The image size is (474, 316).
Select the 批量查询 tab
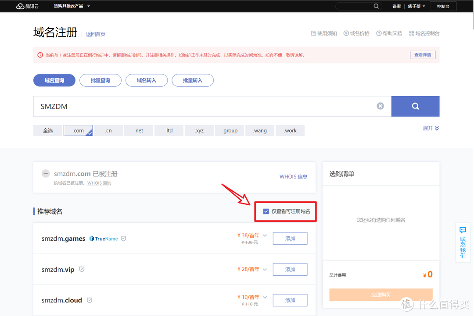tap(101, 80)
